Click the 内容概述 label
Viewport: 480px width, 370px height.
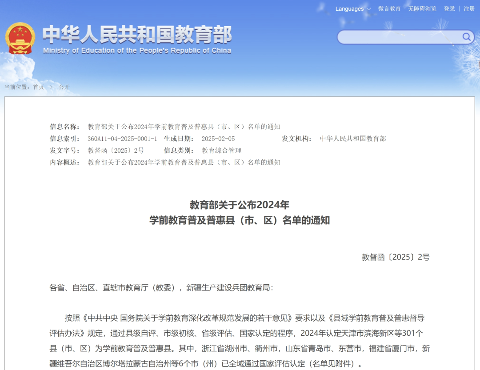[64, 163]
